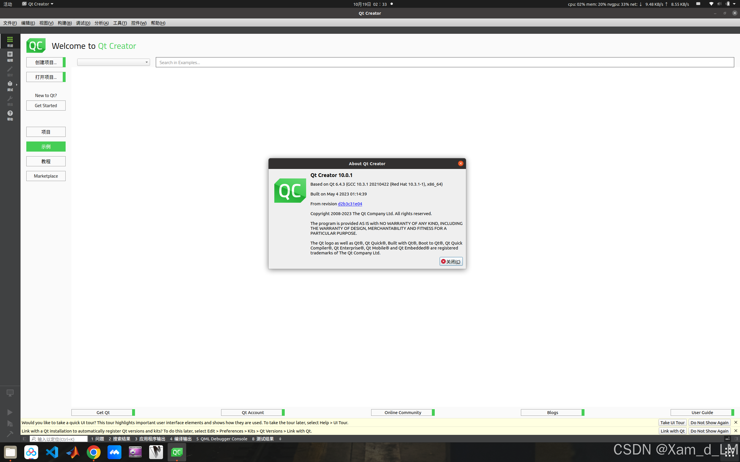Switch to the 4 编译输出 output tab

181,439
